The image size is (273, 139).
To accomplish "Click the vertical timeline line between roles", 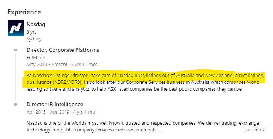I will [16, 77].
